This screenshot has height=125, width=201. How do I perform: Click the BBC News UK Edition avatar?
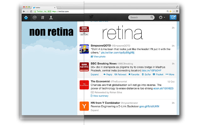coord(84,31)
